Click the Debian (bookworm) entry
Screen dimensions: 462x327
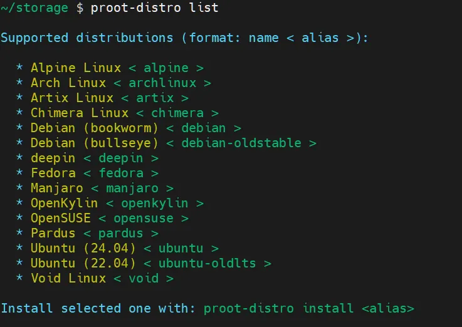tap(94, 128)
